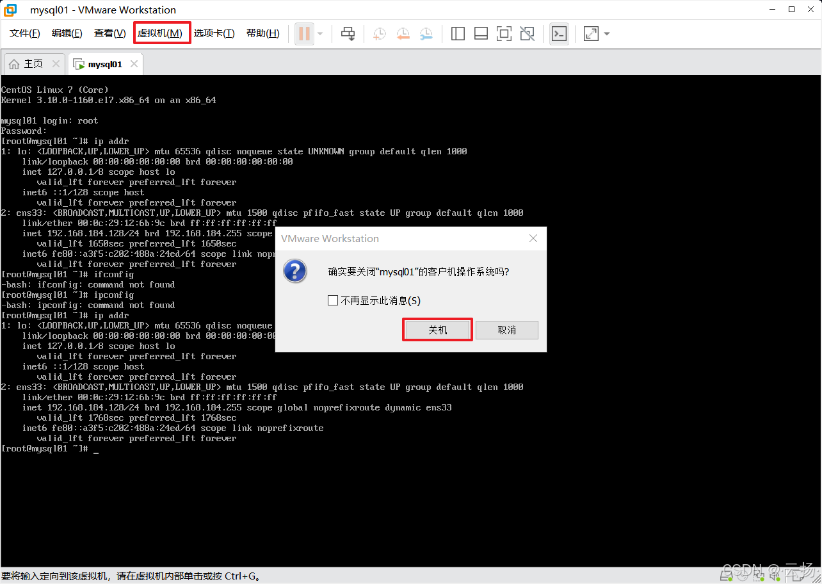This screenshot has width=822, height=584.
Task: Open the 帮助(H) menu
Action: 263,33
